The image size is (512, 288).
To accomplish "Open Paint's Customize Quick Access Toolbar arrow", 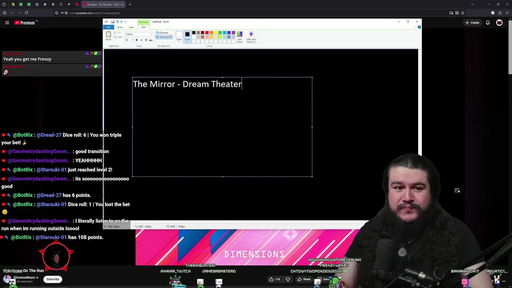I will click(125, 22).
